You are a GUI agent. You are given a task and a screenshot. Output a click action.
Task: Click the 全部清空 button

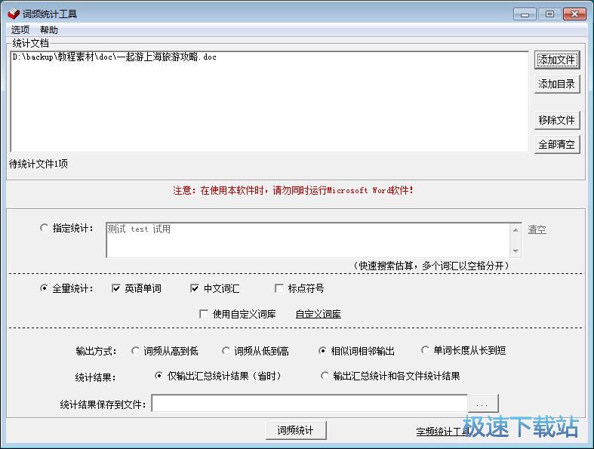tap(557, 144)
